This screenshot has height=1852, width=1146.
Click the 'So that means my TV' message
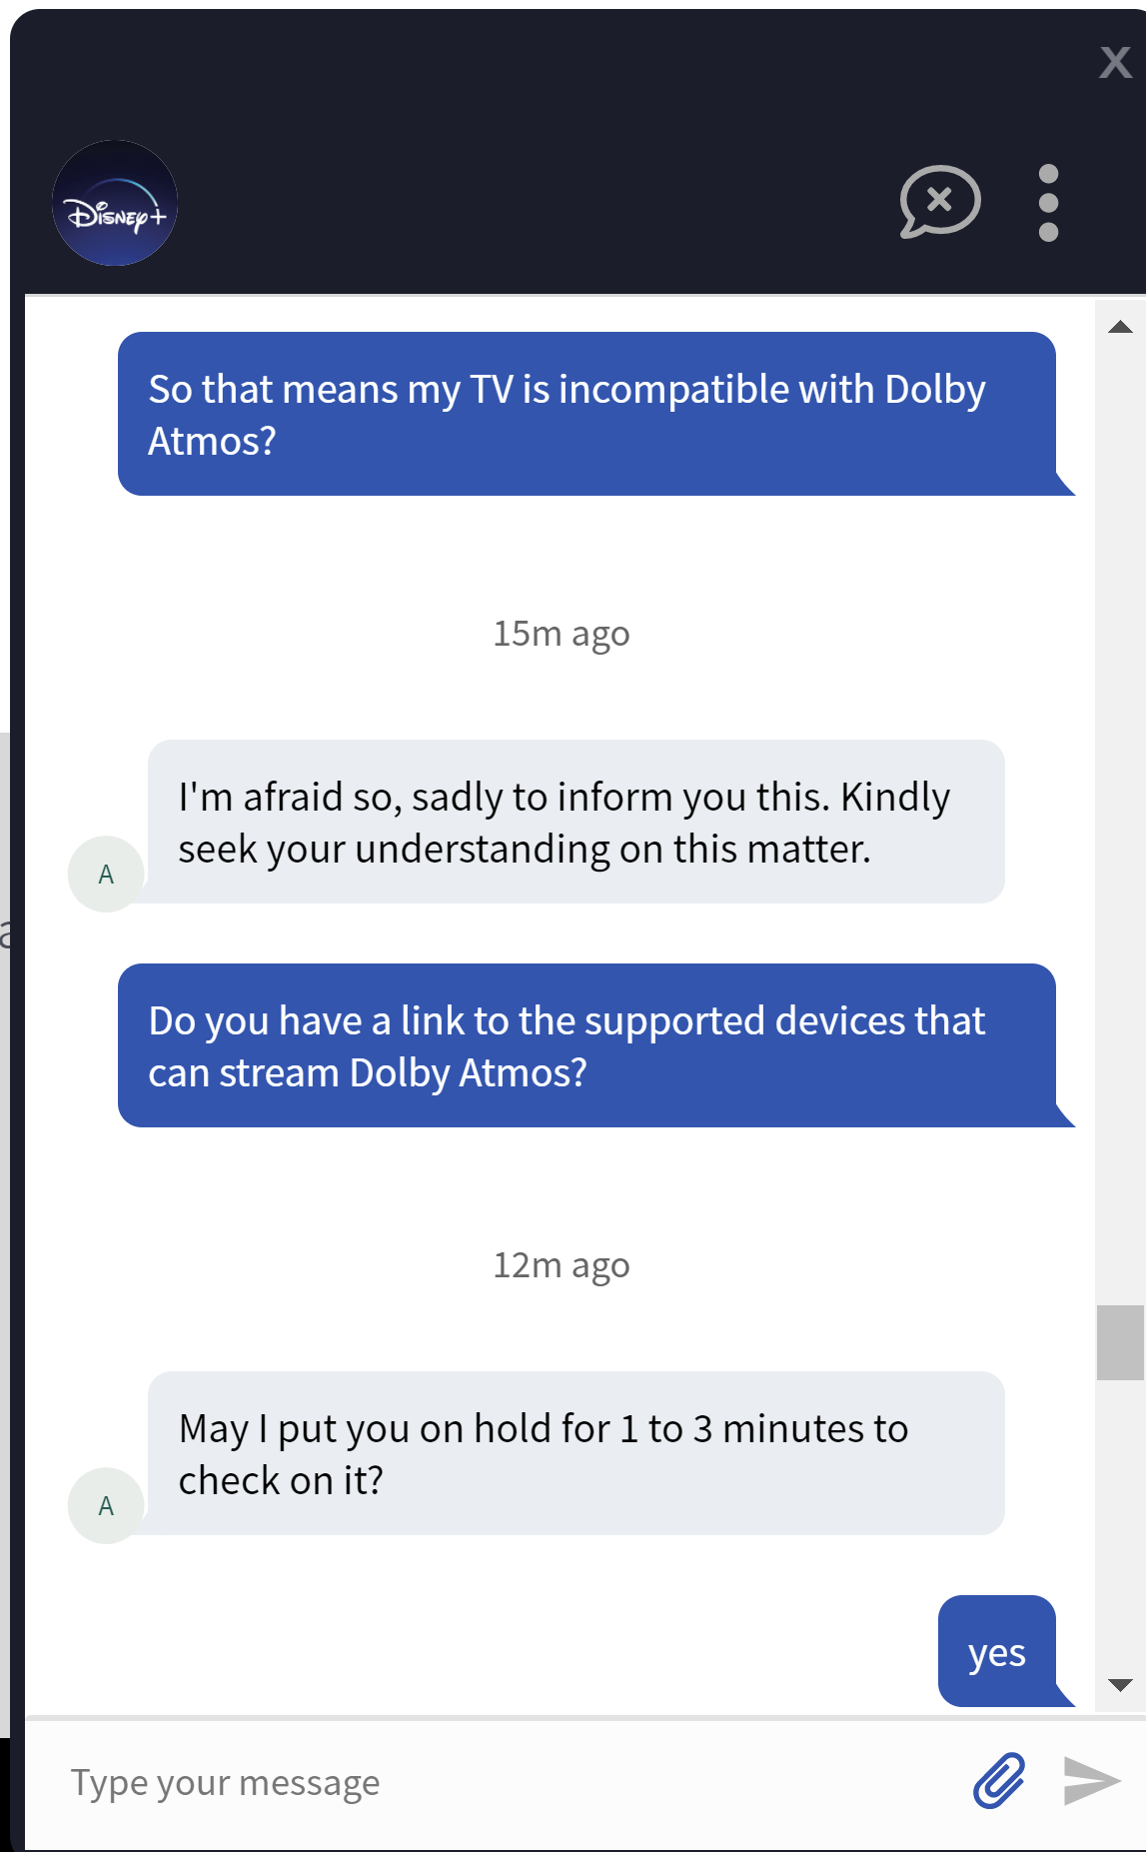[x=586, y=414]
